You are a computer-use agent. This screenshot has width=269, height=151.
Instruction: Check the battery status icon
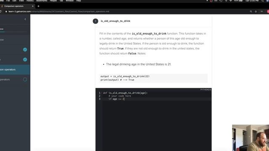point(241,1)
